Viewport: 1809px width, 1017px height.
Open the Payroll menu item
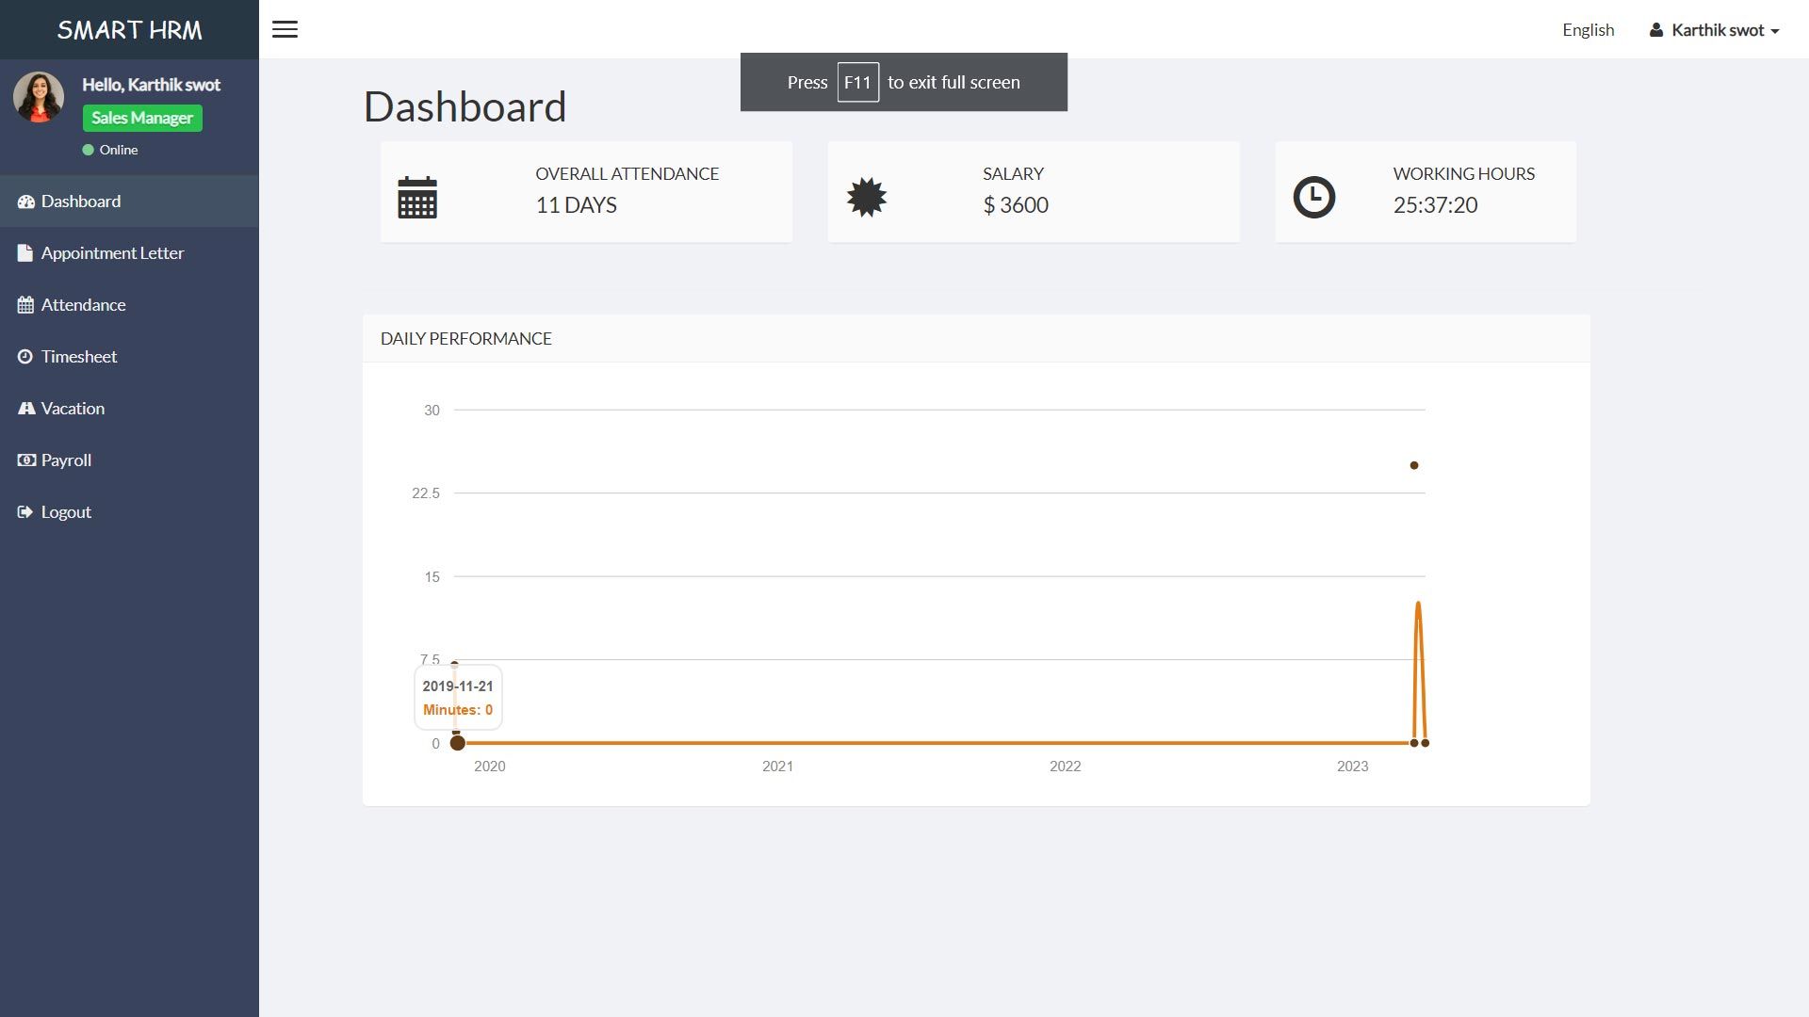pyautogui.click(x=66, y=460)
